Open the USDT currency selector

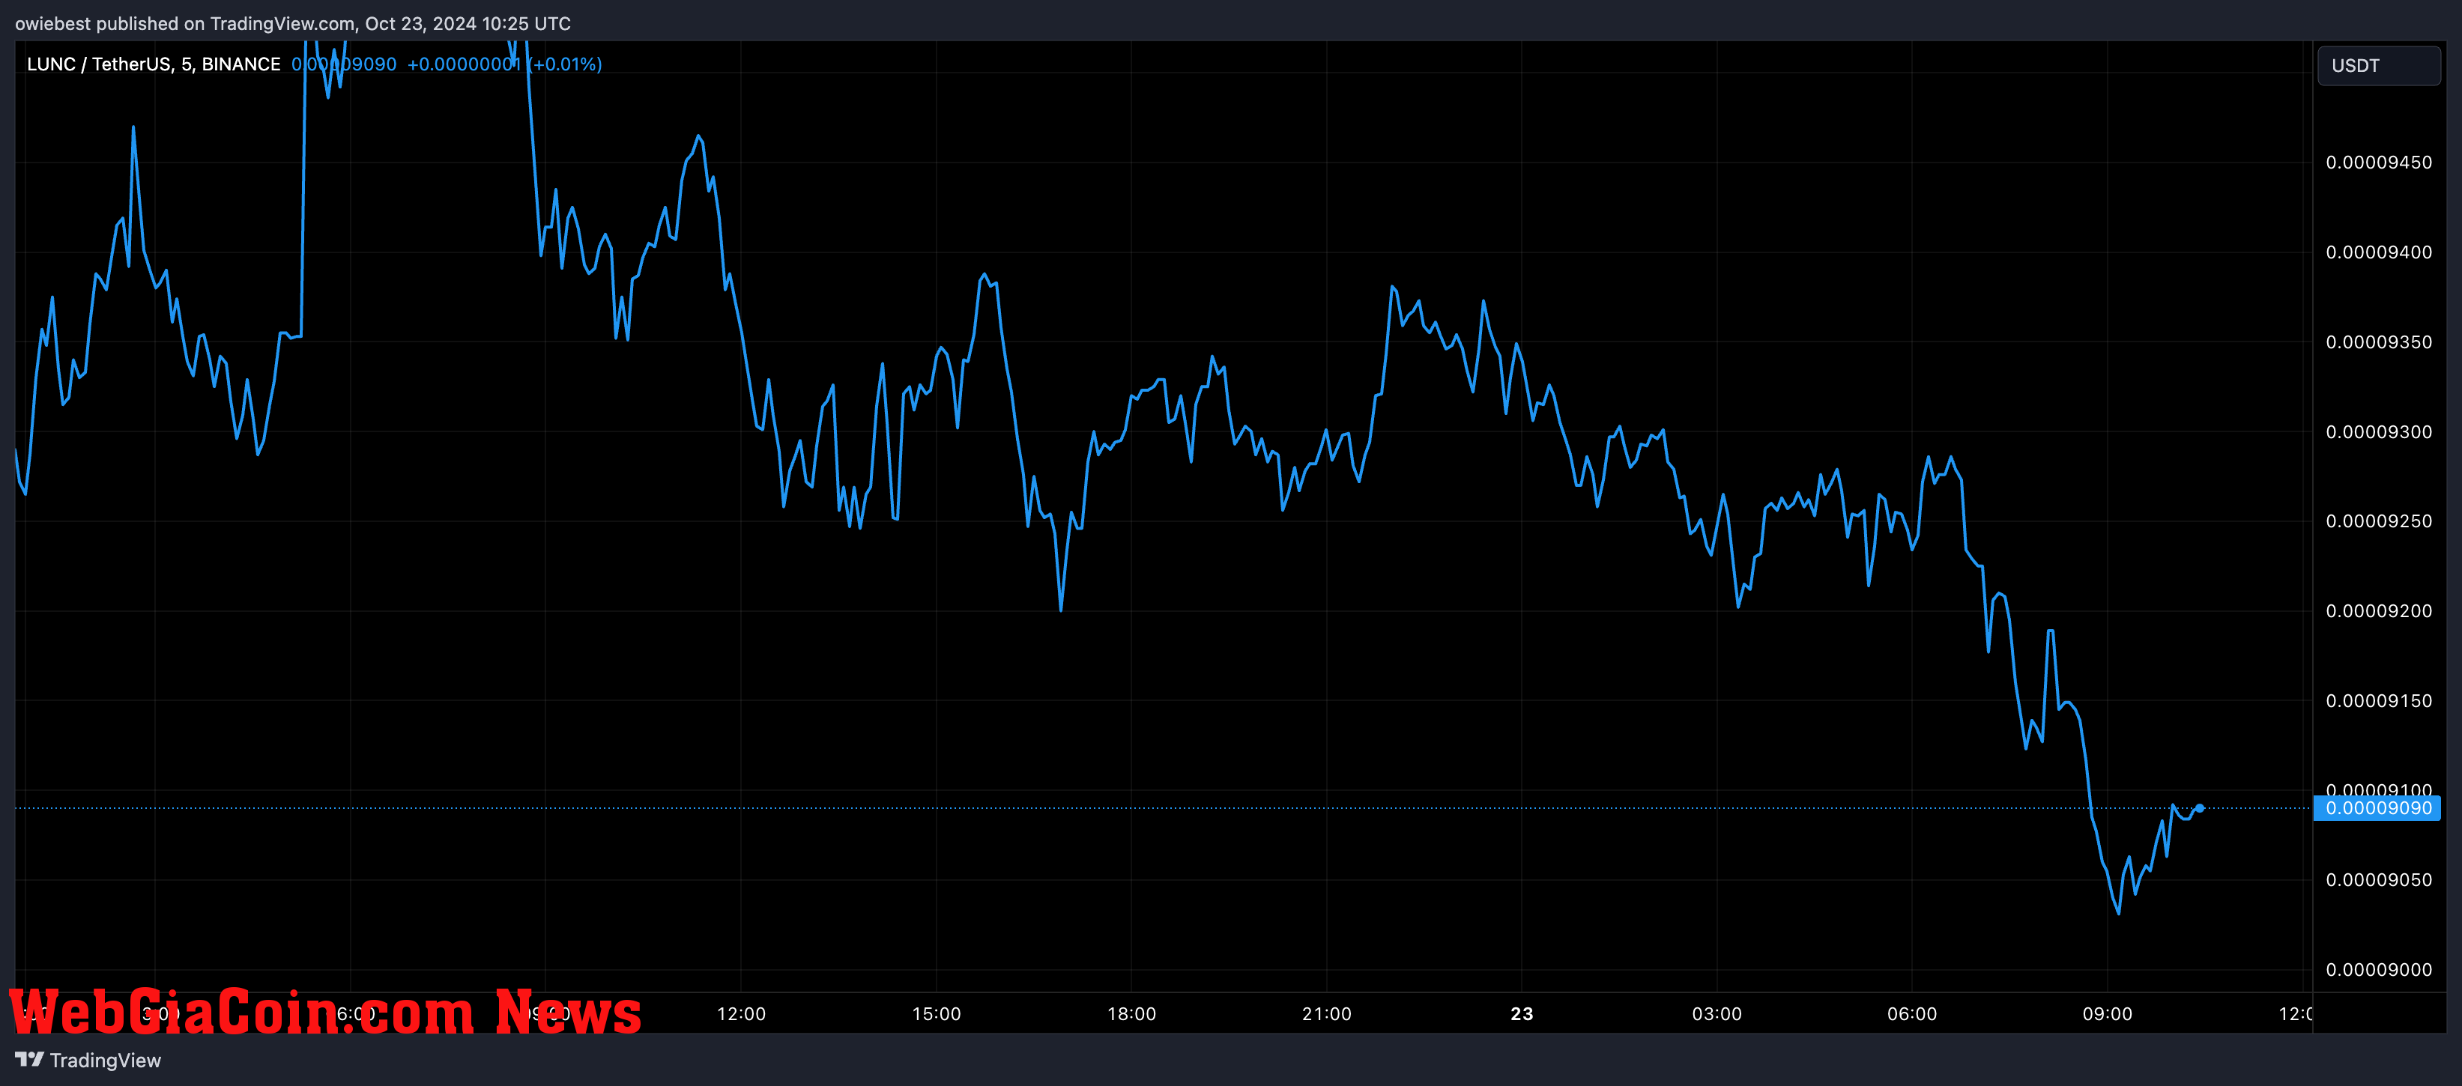click(2378, 66)
